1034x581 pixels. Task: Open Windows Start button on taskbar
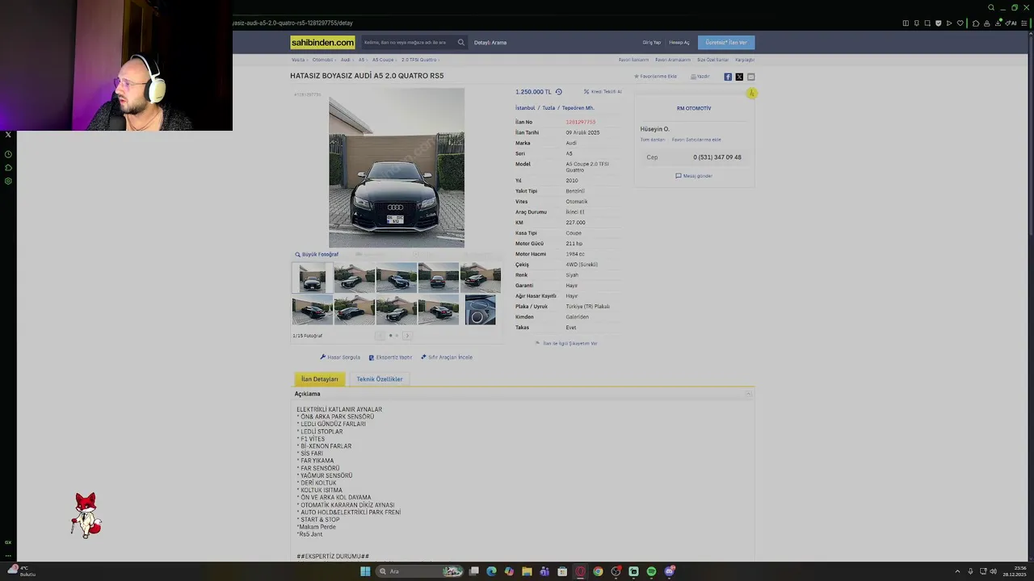point(365,571)
